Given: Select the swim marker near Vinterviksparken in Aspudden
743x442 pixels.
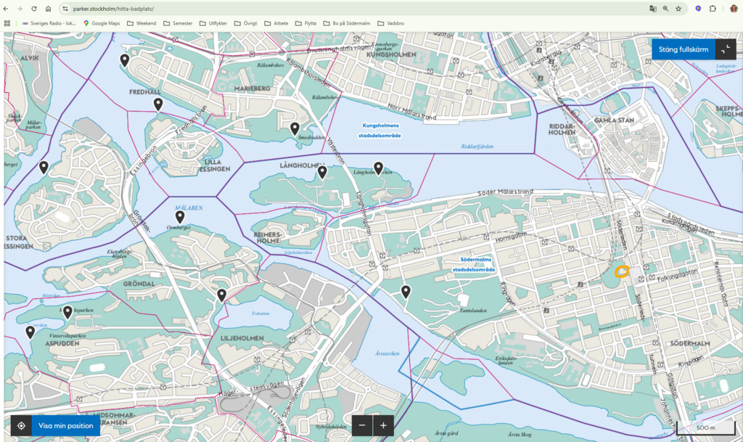Looking at the screenshot, I should click(30, 330).
